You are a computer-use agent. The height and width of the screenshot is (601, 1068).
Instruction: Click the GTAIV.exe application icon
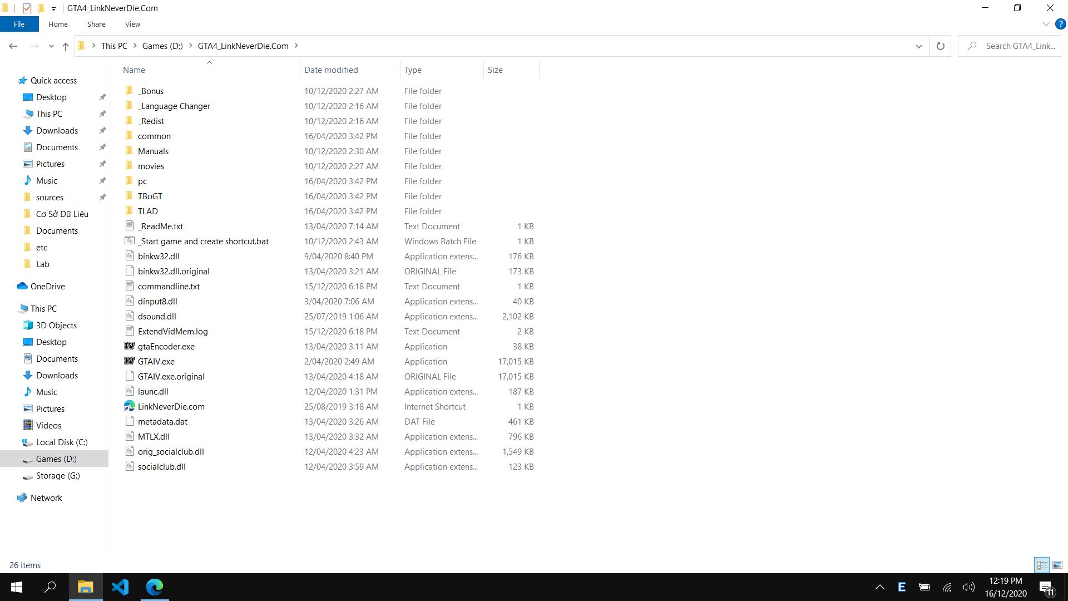(x=130, y=361)
